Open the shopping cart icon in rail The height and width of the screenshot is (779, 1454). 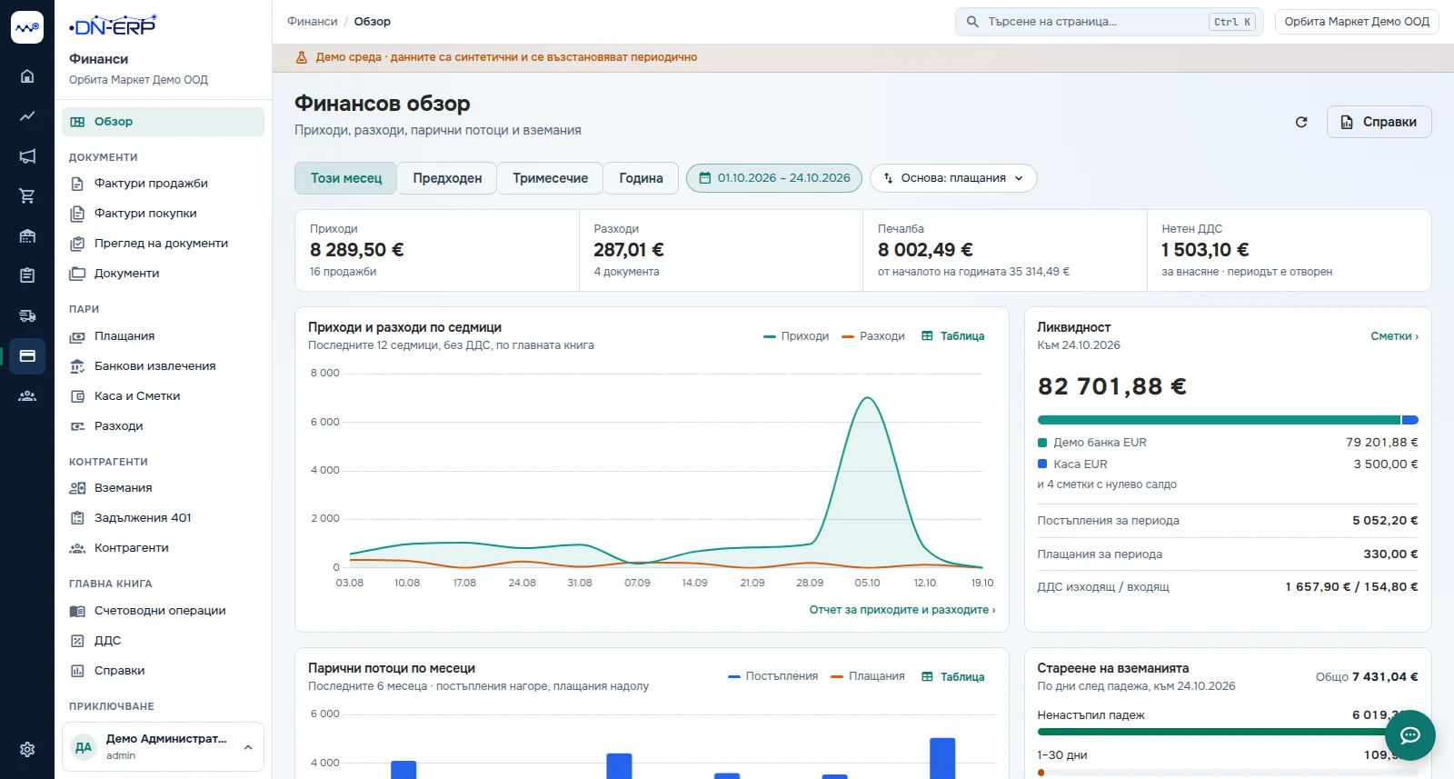click(x=27, y=195)
